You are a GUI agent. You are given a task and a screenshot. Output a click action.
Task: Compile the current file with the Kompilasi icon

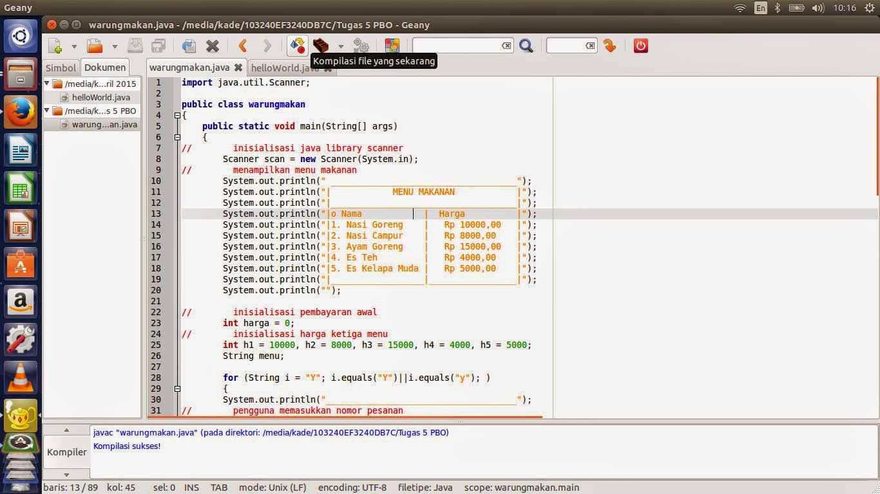click(x=297, y=46)
